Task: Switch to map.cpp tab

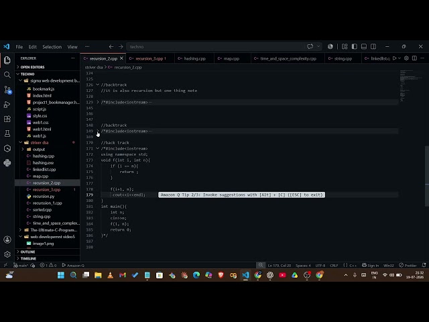Action: pos(231,58)
